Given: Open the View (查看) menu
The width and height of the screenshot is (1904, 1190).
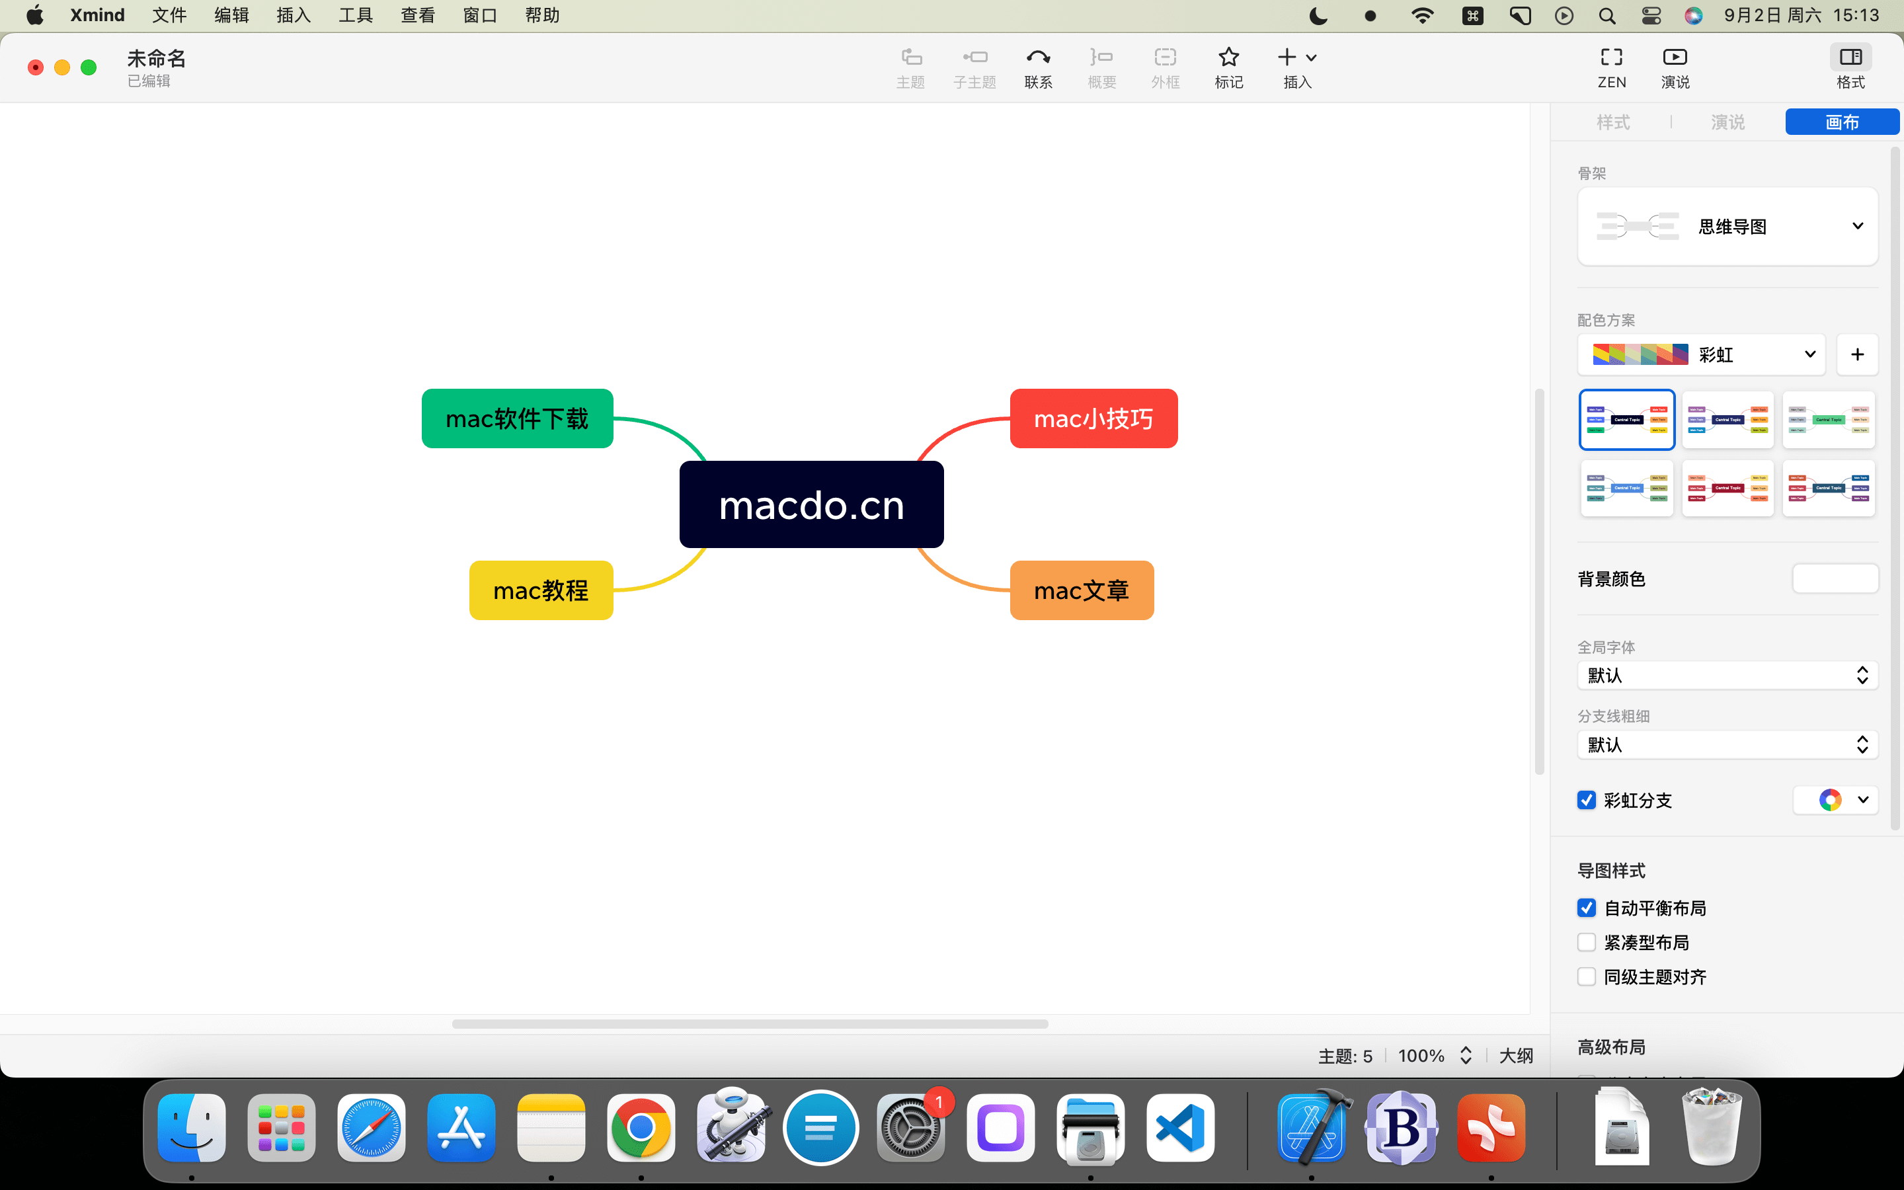Looking at the screenshot, I should (x=418, y=16).
